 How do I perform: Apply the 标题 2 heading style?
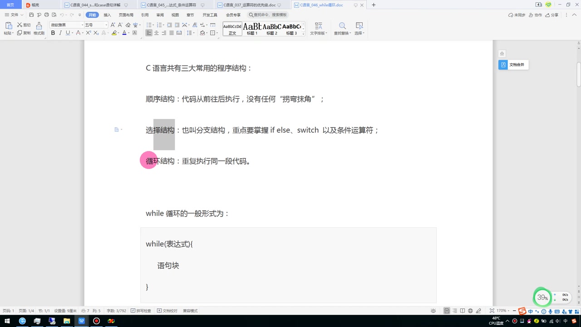[x=272, y=29]
